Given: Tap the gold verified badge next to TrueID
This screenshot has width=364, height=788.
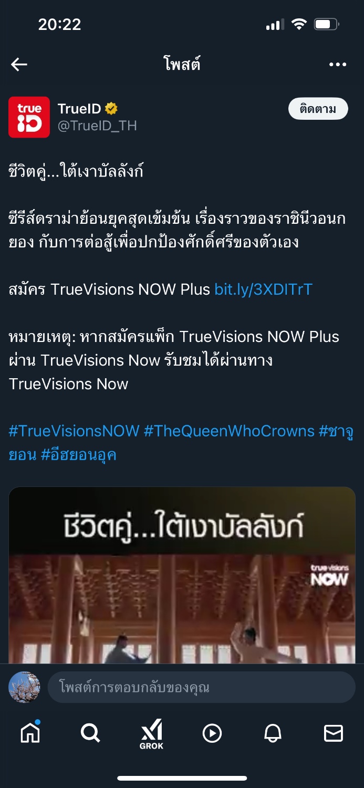Looking at the screenshot, I should point(111,109).
